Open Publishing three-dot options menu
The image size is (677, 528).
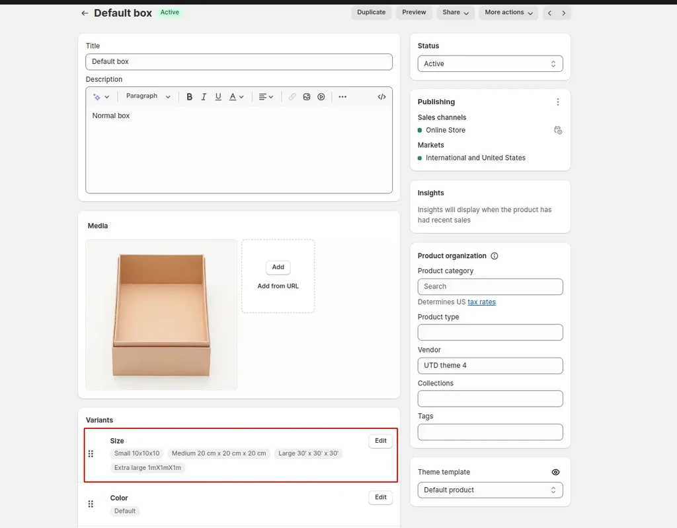558,102
